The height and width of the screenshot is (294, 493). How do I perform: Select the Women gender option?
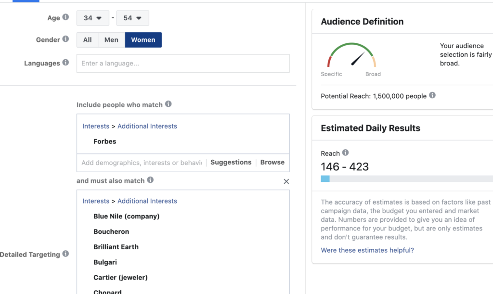[x=143, y=40]
